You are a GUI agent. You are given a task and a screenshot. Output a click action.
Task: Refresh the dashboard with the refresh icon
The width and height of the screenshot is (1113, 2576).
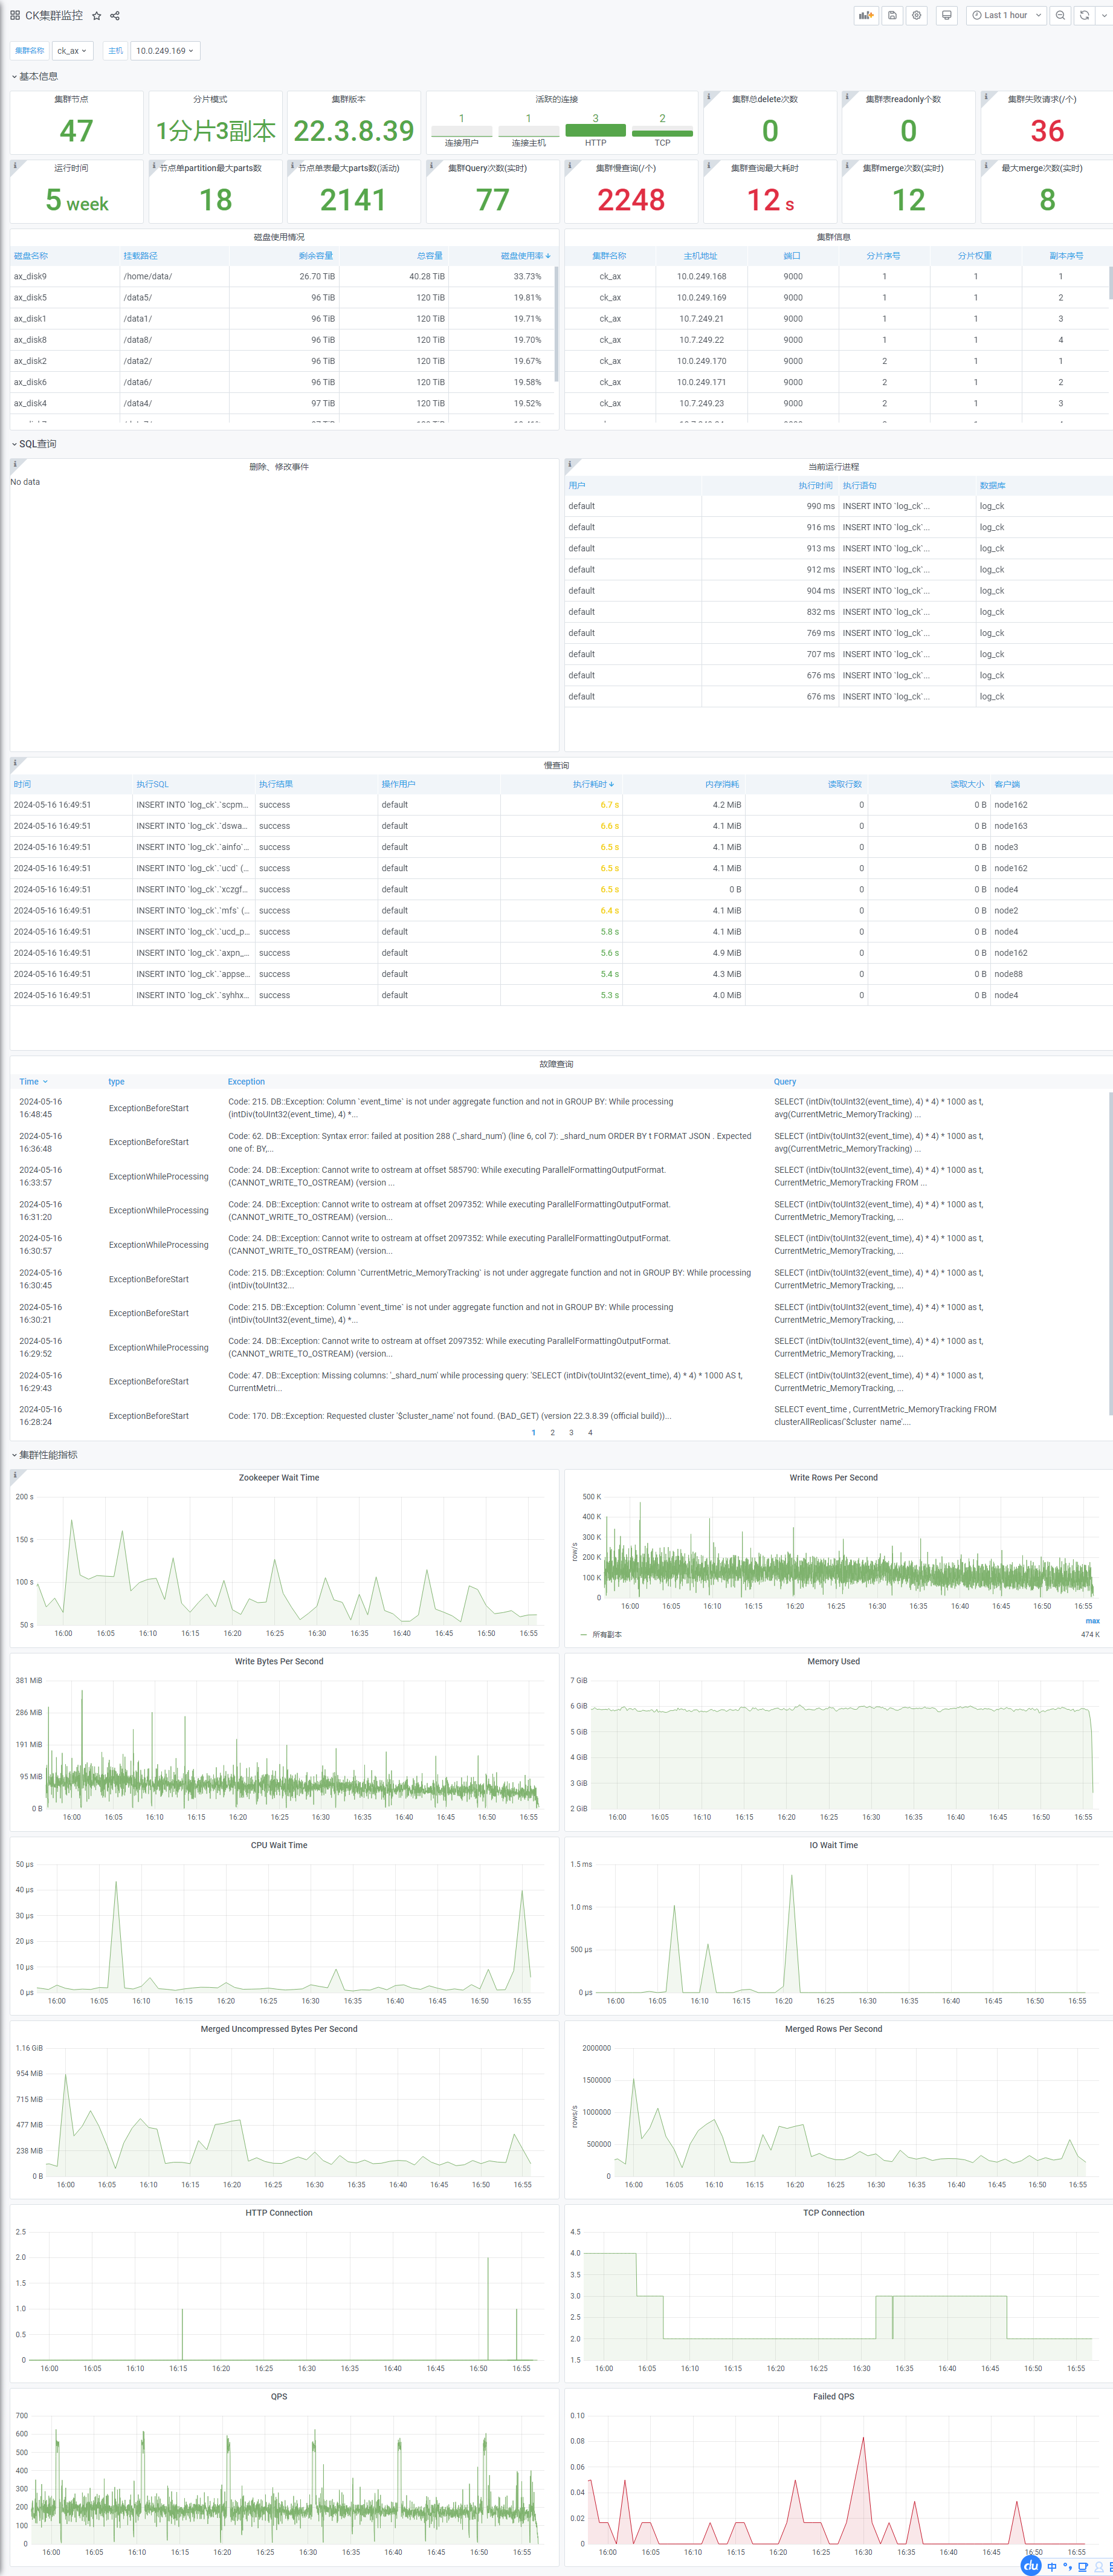(x=1084, y=15)
